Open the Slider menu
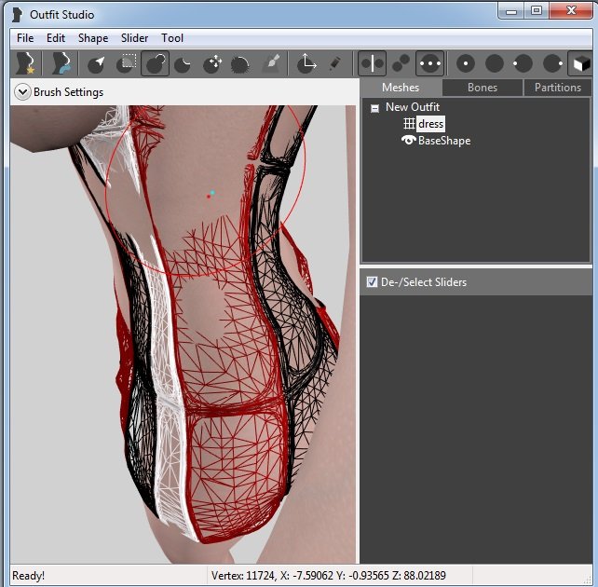 [134, 38]
